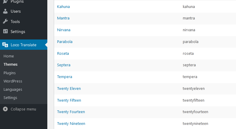Screen dimensions: 236x129
Task: Click the Collapse menu arrow icon
Action: point(5,109)
